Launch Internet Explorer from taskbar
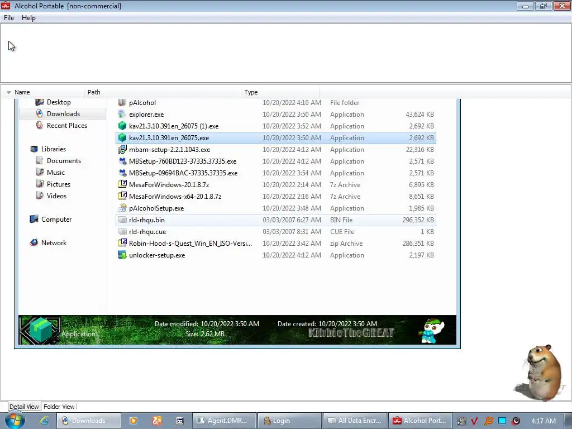Image resolution: width=572 pixels, height=429 pixels. point(44,421)
